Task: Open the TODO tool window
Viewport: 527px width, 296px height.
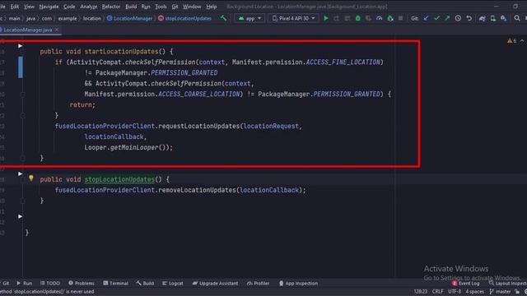Action: 50,283
